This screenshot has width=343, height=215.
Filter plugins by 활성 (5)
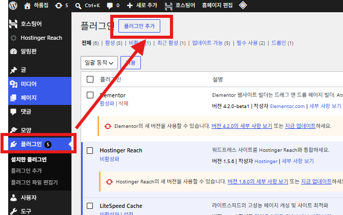pyautogui.click(x=114, y=43)
